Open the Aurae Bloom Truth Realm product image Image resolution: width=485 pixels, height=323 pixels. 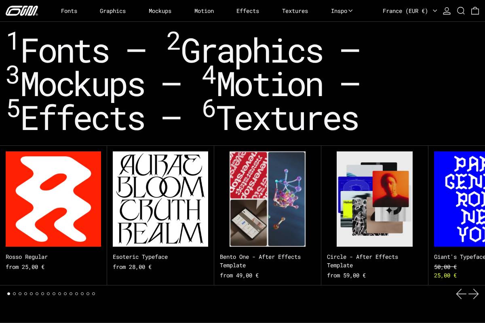coord(160,199)
